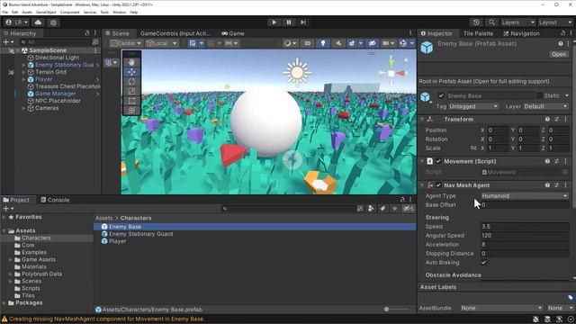Toggle scene lighting lightbulb icon
576x324 pixels.
[323, 43]
